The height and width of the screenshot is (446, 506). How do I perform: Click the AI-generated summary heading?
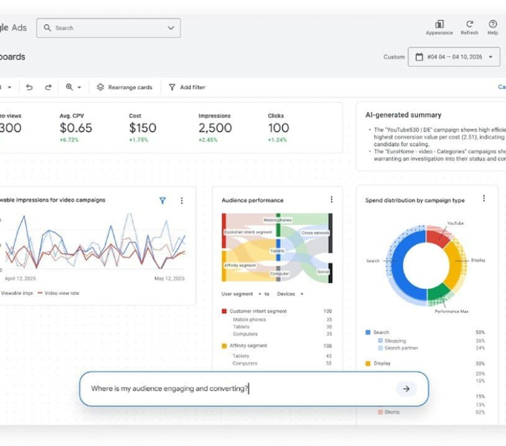pos(403,115)
